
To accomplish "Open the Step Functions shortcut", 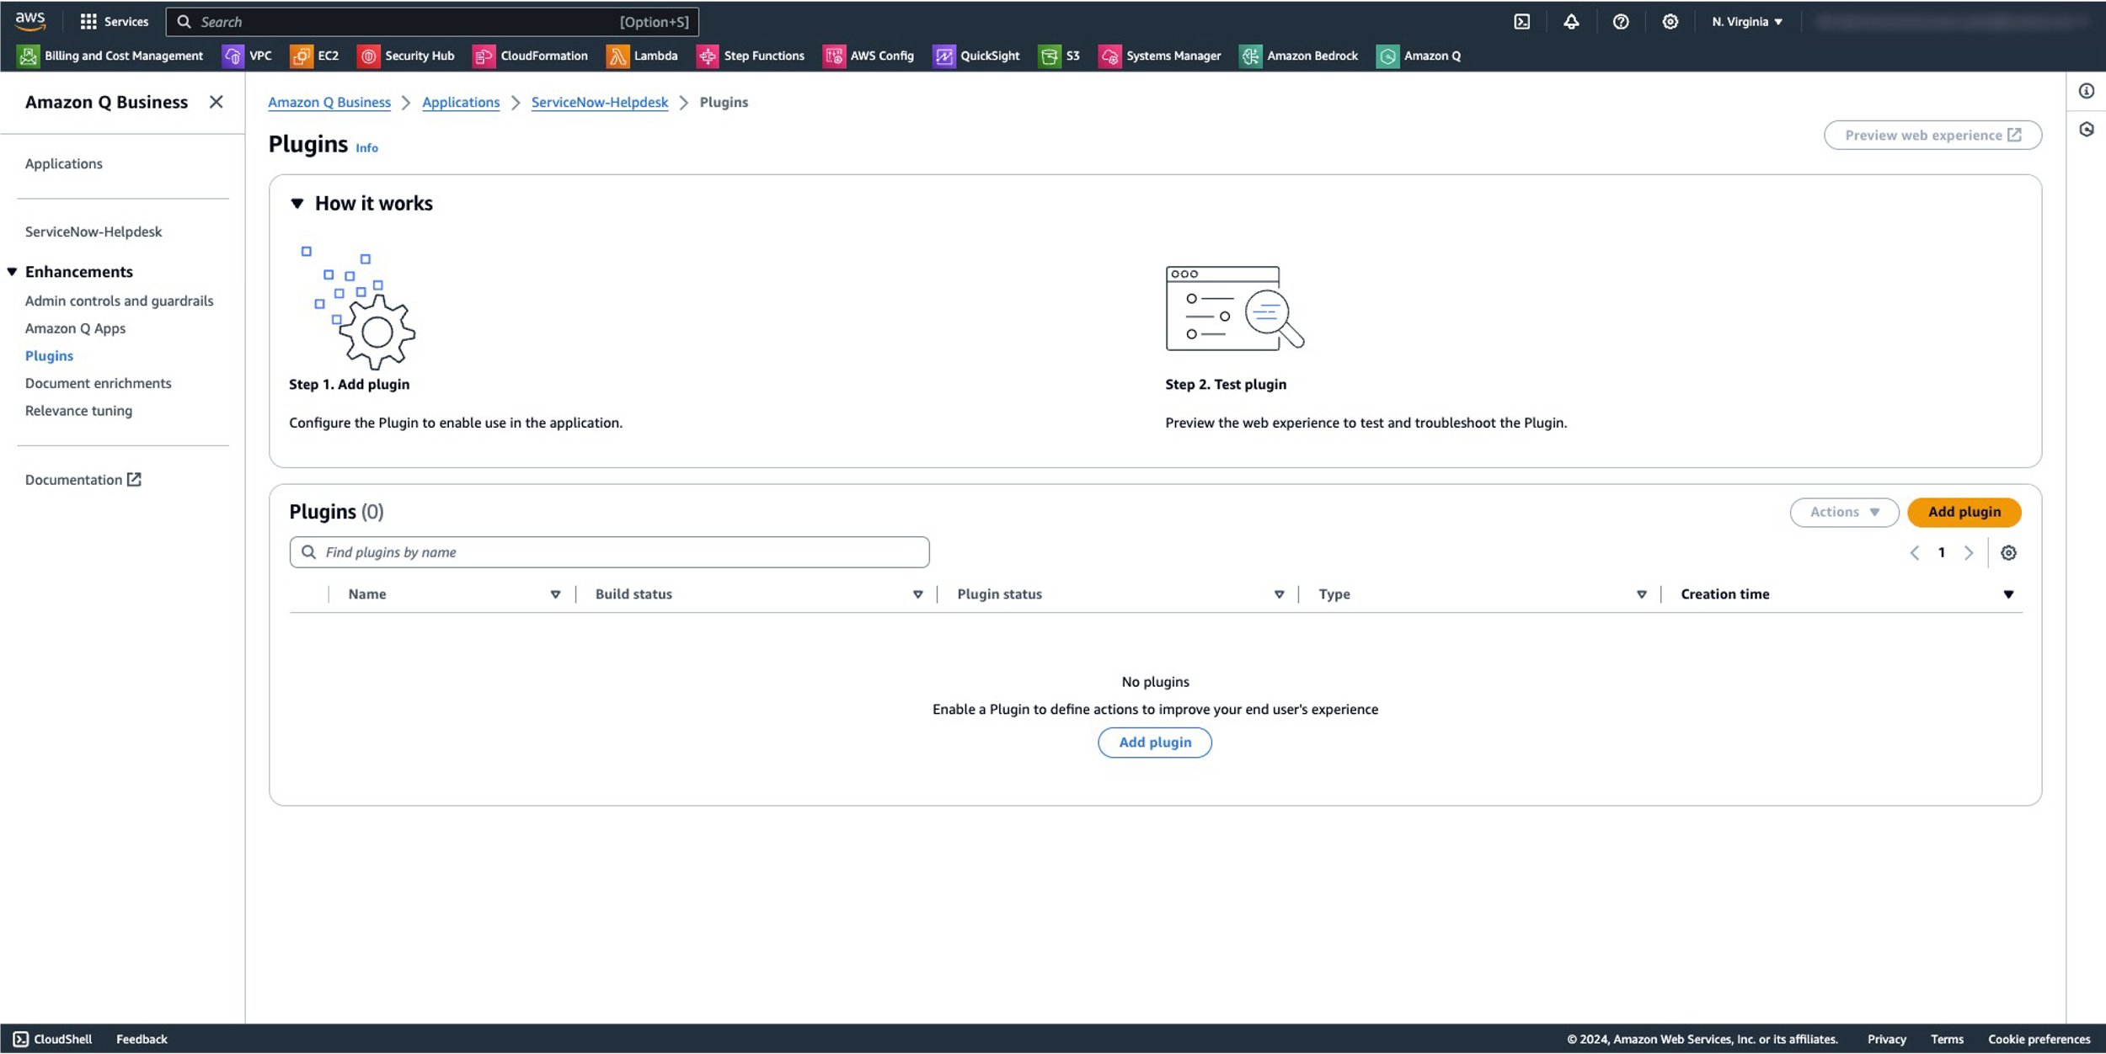I will (750, 56).
